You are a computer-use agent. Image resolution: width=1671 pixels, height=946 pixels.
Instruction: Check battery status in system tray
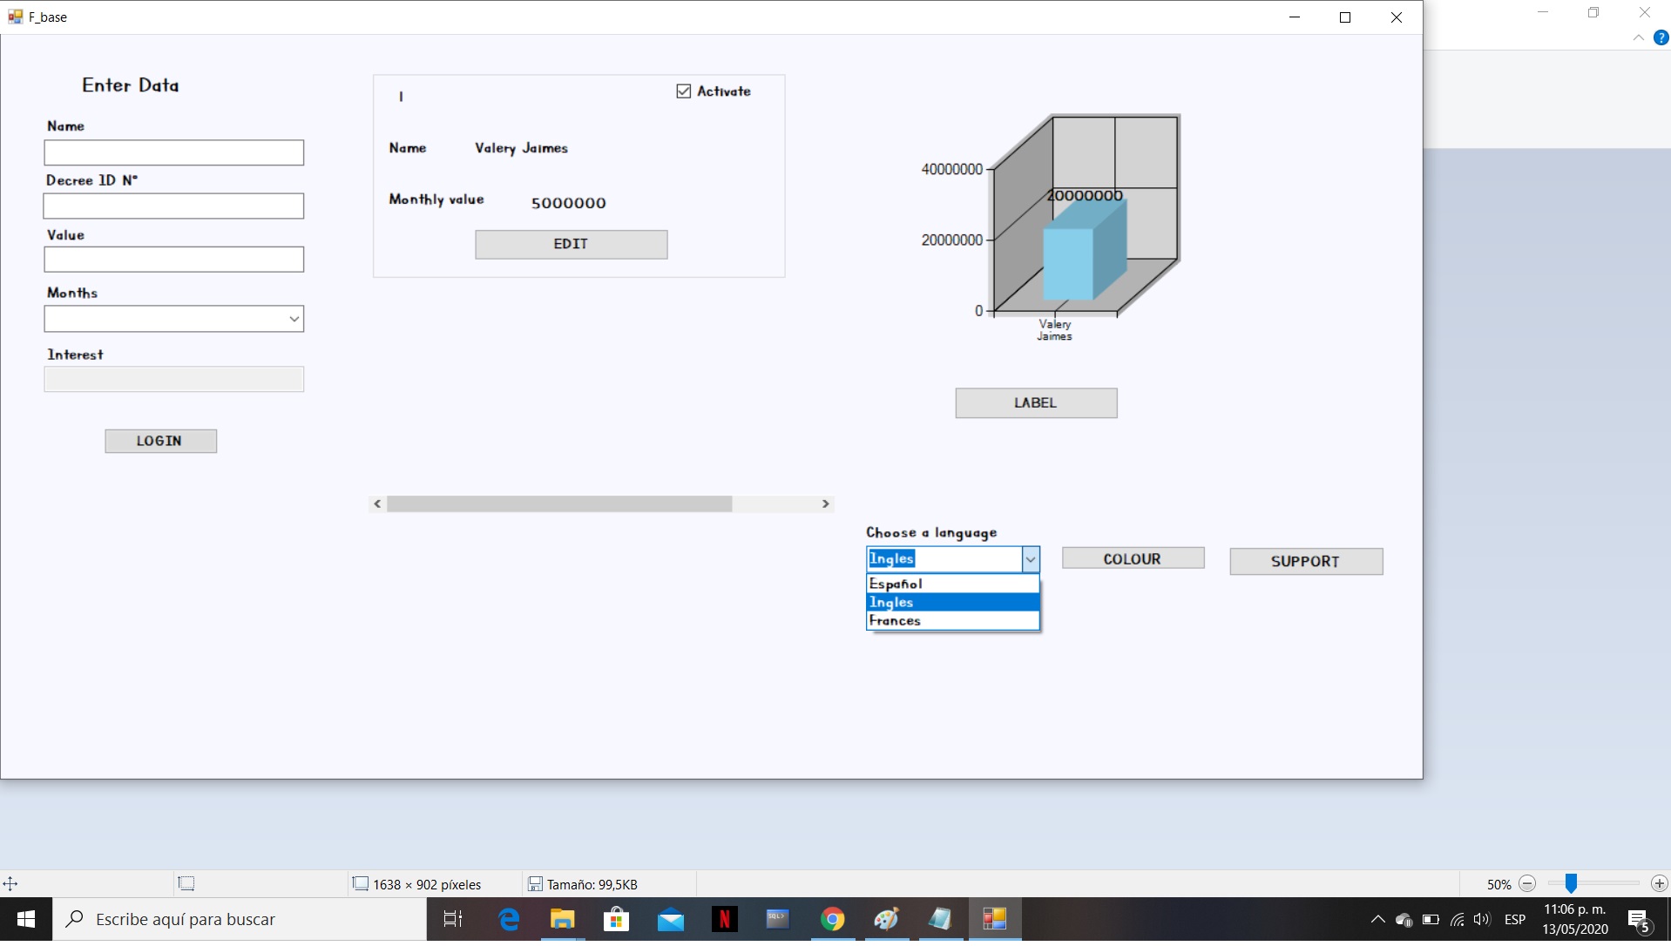pyautogui.click(x=1431, y=919)
